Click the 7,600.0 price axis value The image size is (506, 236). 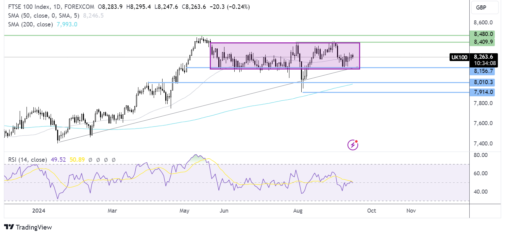pyautogui.click(x=483, y=123)
